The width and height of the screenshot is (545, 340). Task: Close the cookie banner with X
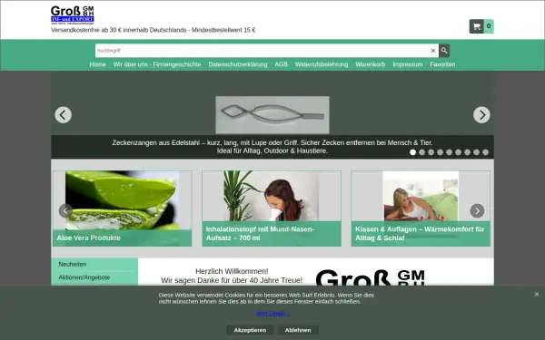537,294
